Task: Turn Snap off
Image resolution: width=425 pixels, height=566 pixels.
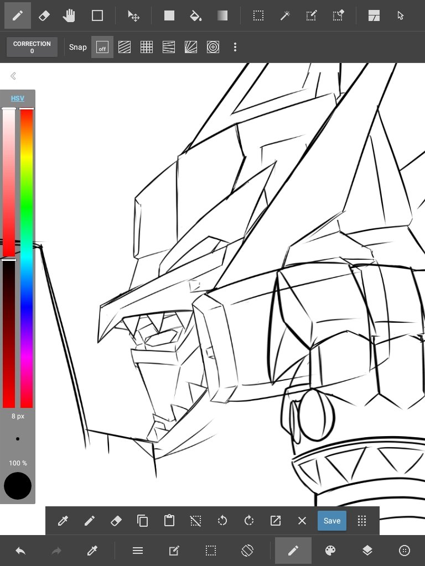Action: click(102, 47)
